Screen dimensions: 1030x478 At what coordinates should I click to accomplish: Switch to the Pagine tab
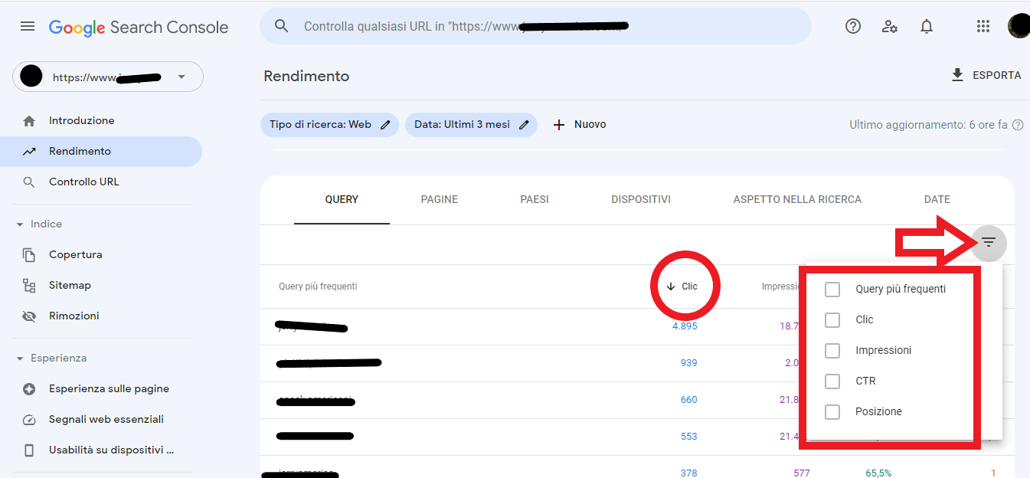[439, 200]
